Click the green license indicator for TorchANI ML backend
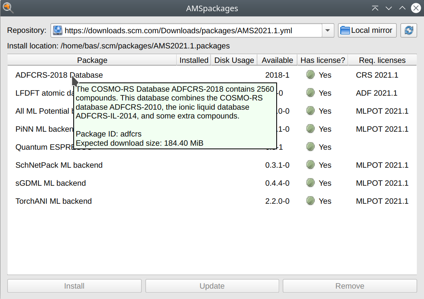 (310, 201)
